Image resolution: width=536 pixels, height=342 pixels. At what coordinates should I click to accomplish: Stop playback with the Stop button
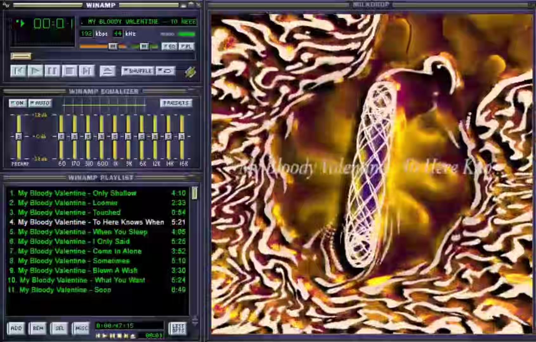(x=69, y=71)
